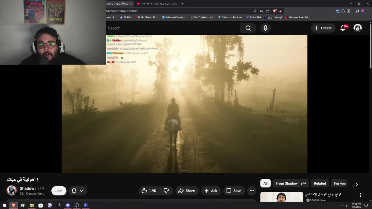Open YouTube notifications bell
Viewport: 372px width, 209px height.
(343, 28)
